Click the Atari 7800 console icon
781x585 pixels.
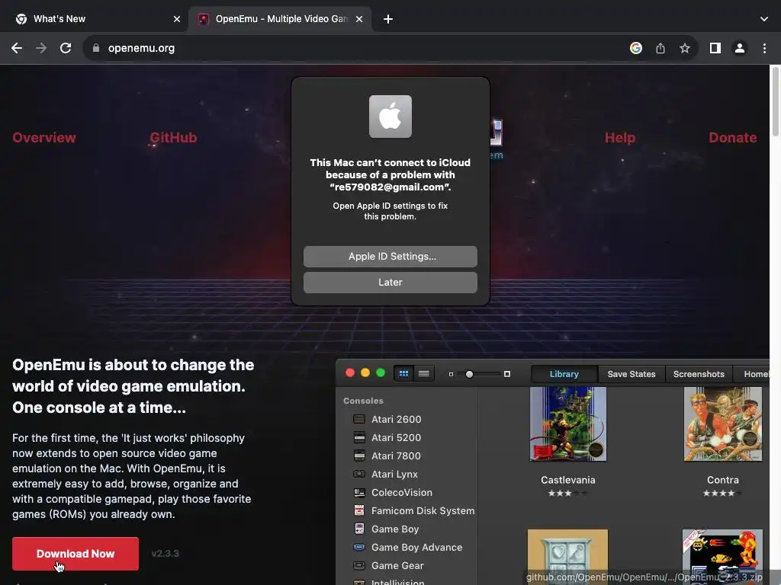(x=359, y=456)
